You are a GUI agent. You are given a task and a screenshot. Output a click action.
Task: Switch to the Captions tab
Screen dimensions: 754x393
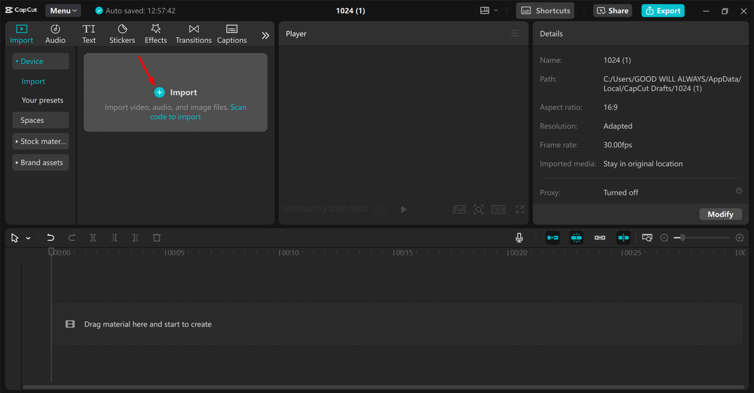[232, 34]
